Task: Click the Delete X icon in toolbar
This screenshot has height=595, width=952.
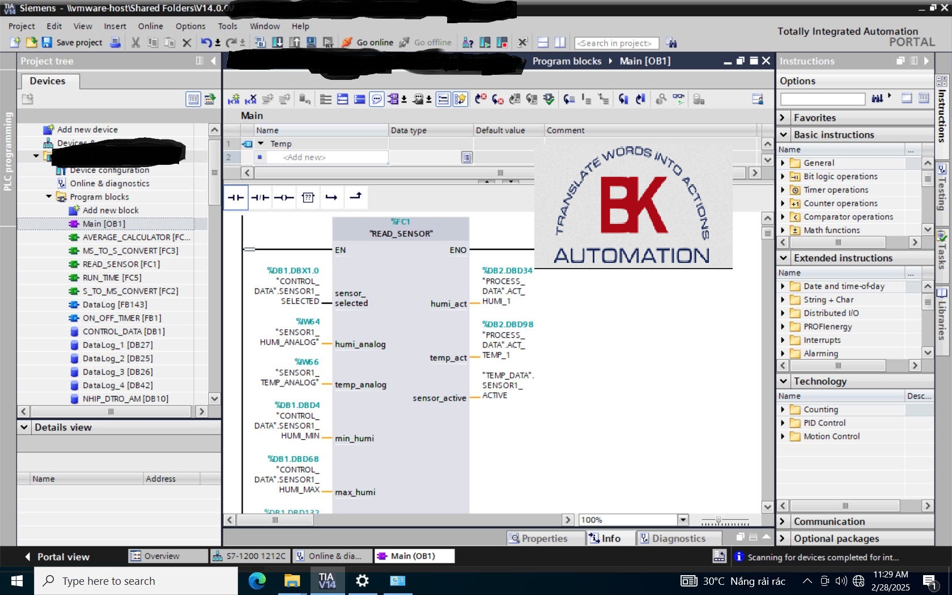Action: pos(186,42)
